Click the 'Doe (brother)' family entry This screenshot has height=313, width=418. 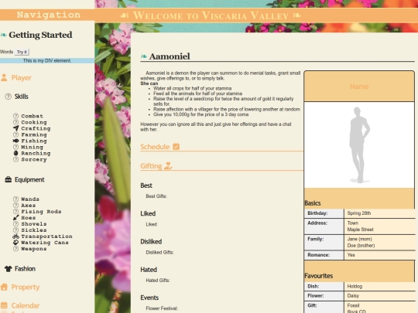click(x=361, y=246)
